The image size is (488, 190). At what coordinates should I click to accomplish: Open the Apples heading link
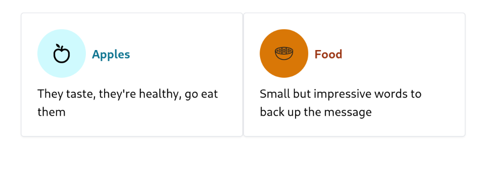[x=111, y=55]
